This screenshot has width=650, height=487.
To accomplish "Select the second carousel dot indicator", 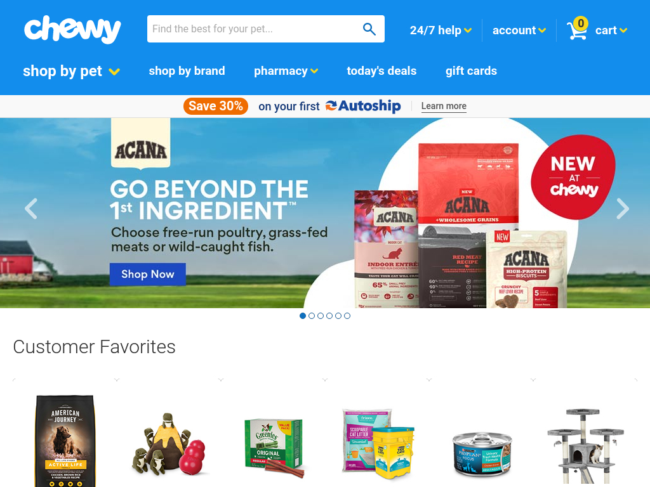I will point(312,316).
